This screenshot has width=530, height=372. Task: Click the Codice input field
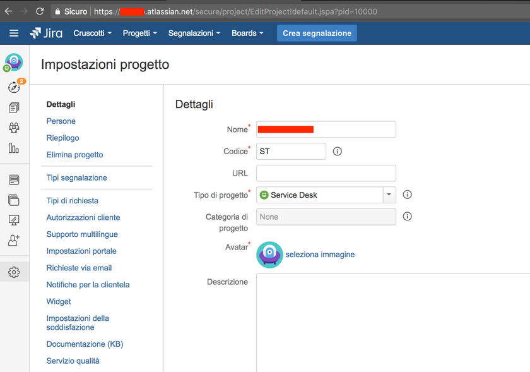(291, 152)
